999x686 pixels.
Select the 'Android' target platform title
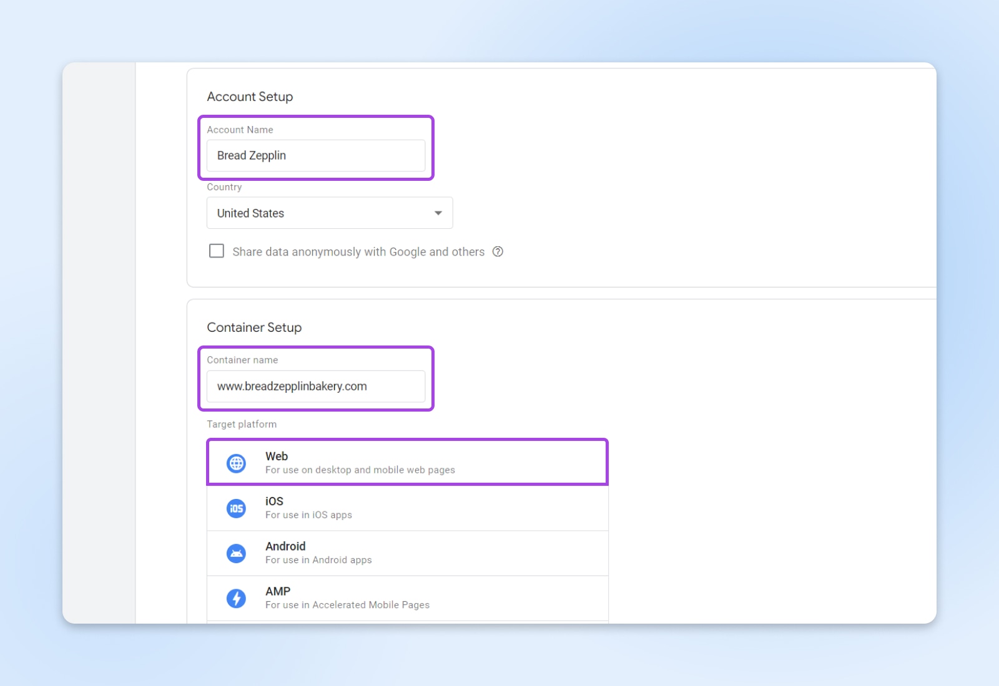coord(285,546)
